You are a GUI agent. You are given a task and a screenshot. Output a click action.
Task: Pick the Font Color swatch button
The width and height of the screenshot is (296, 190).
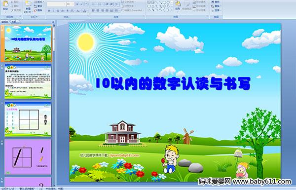coord(84,11)
